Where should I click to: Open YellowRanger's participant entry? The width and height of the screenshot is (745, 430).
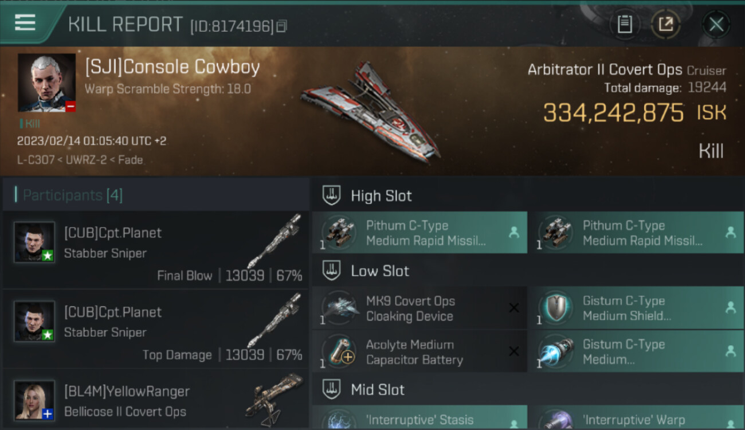[x=156, y=400]
